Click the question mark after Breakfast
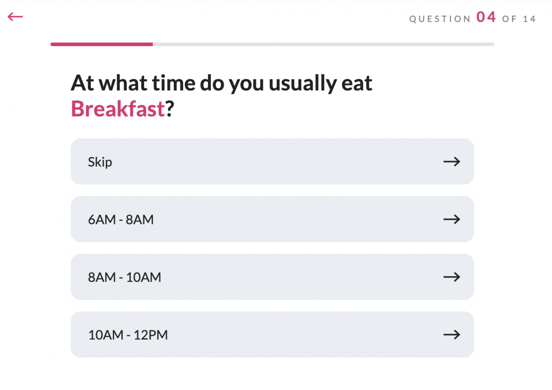This screenshot has width=552, height=390. tap(170, 109)
